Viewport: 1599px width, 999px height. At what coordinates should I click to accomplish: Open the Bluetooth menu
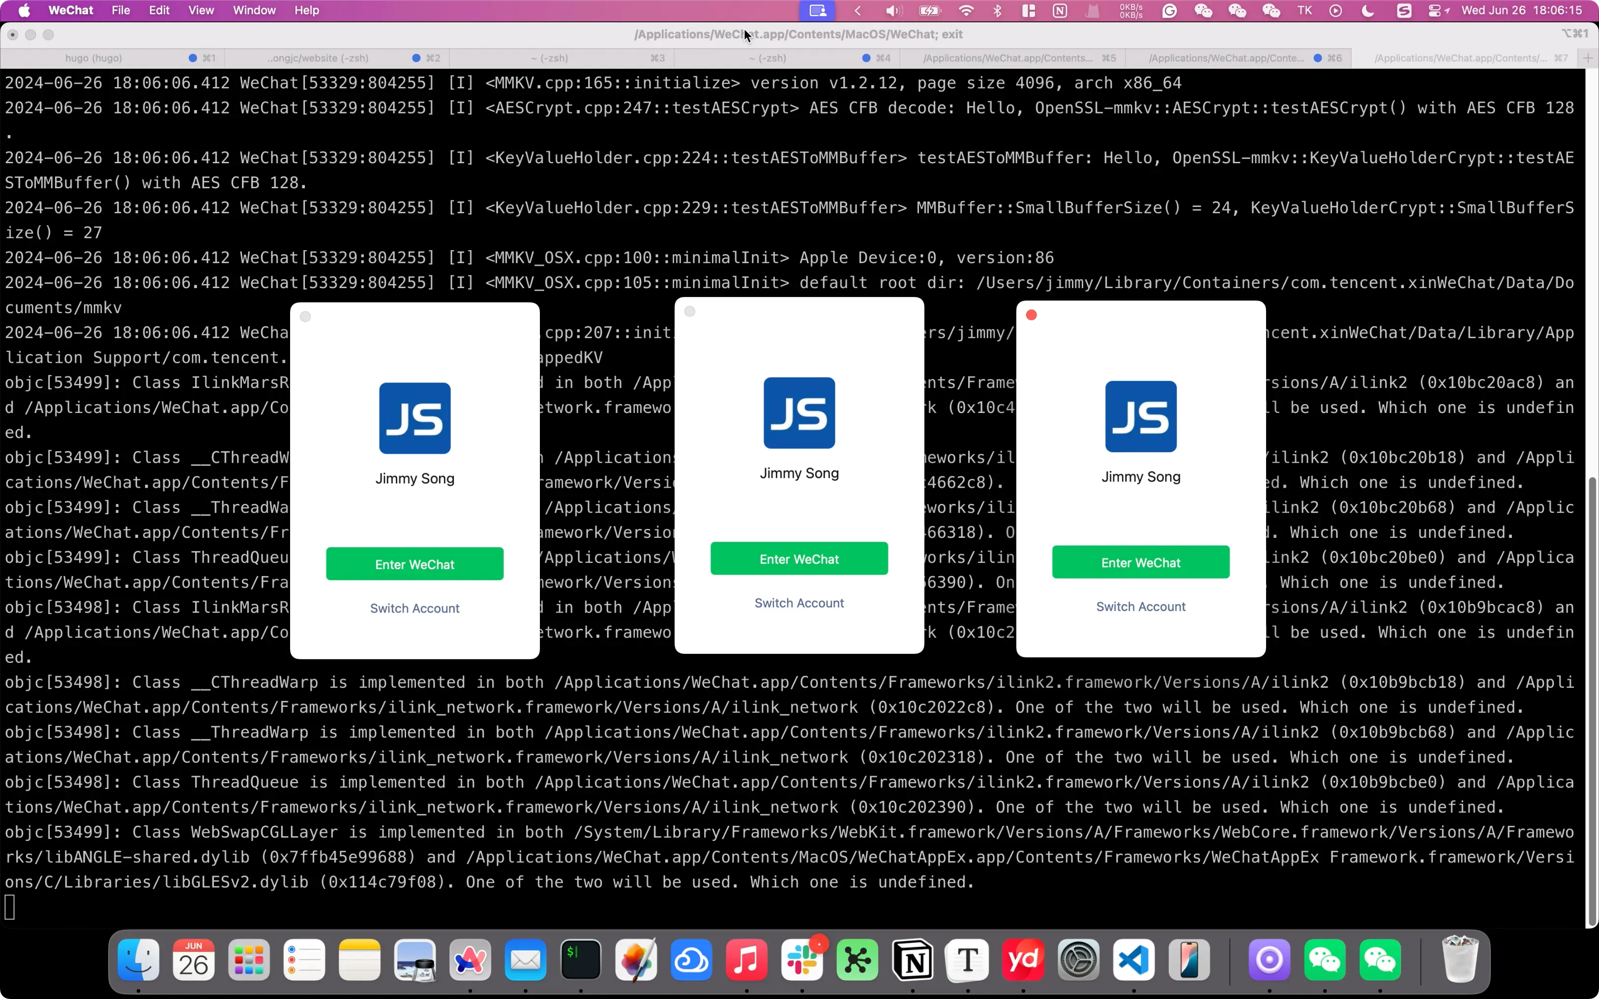point(998,11)
